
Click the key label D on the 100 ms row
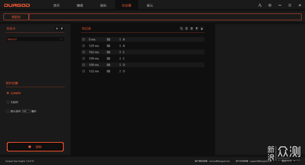click(124, 64)
